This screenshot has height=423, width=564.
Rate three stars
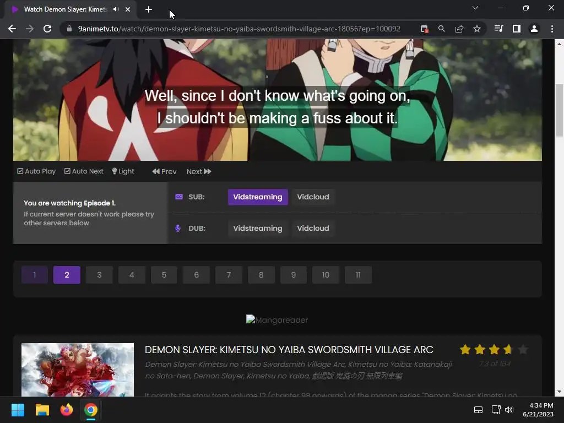coord(494,349)
